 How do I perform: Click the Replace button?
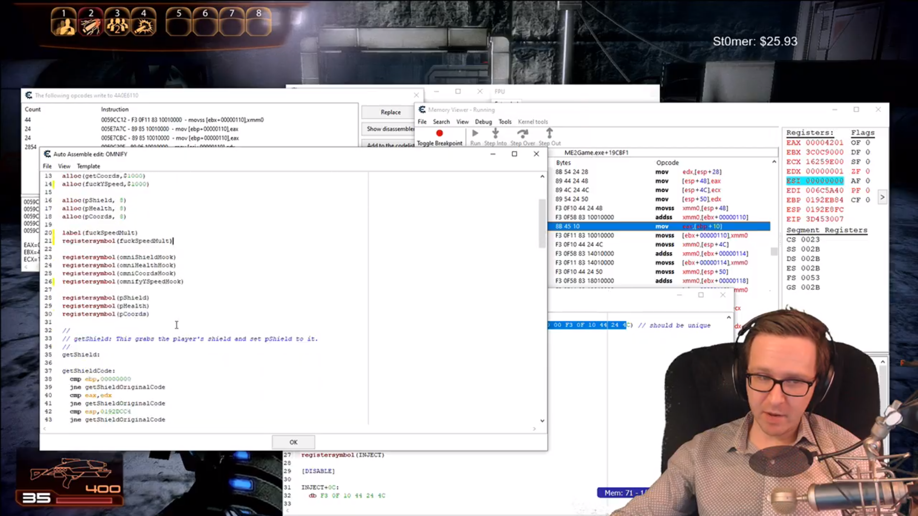pos(390,112)
